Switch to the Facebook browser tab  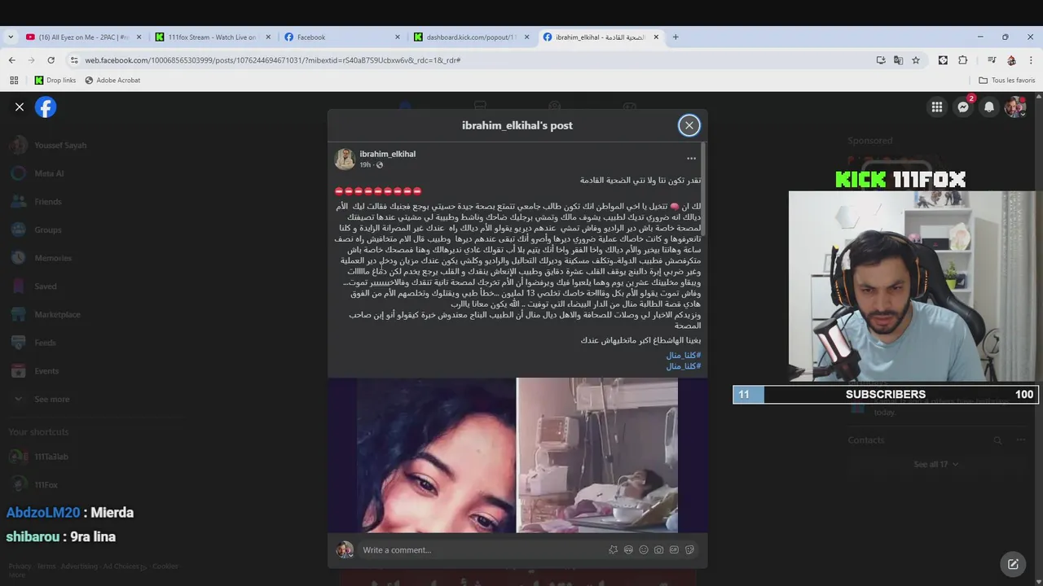tap(342, 37)
